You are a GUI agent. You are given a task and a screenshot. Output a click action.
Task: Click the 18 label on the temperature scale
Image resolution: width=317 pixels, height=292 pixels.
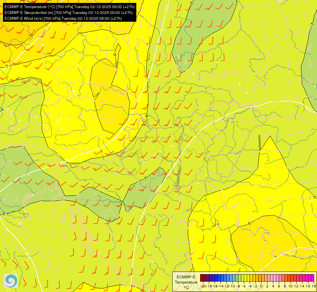pos(314,286)
